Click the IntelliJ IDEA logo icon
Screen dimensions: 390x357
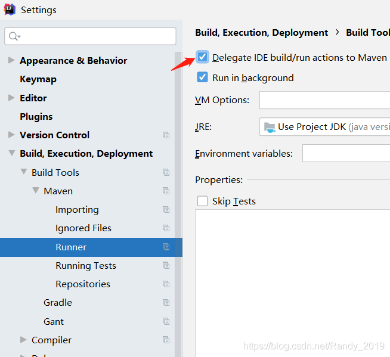point(10,10)
